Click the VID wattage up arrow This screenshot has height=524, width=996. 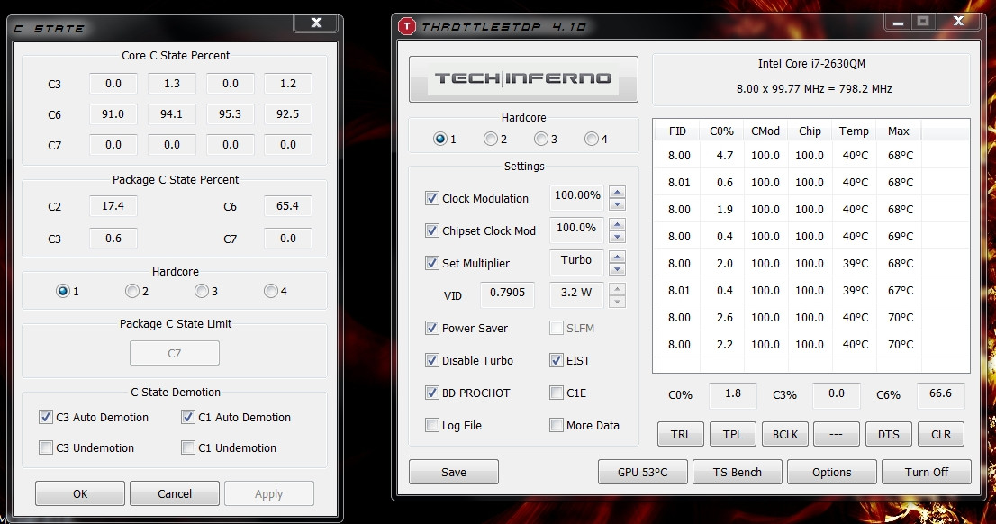pos(617,288)
